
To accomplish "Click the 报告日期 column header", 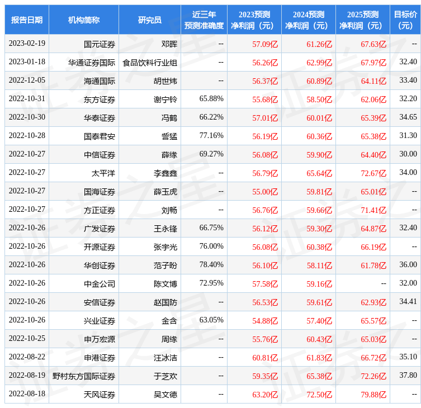I will coord(27,20).
